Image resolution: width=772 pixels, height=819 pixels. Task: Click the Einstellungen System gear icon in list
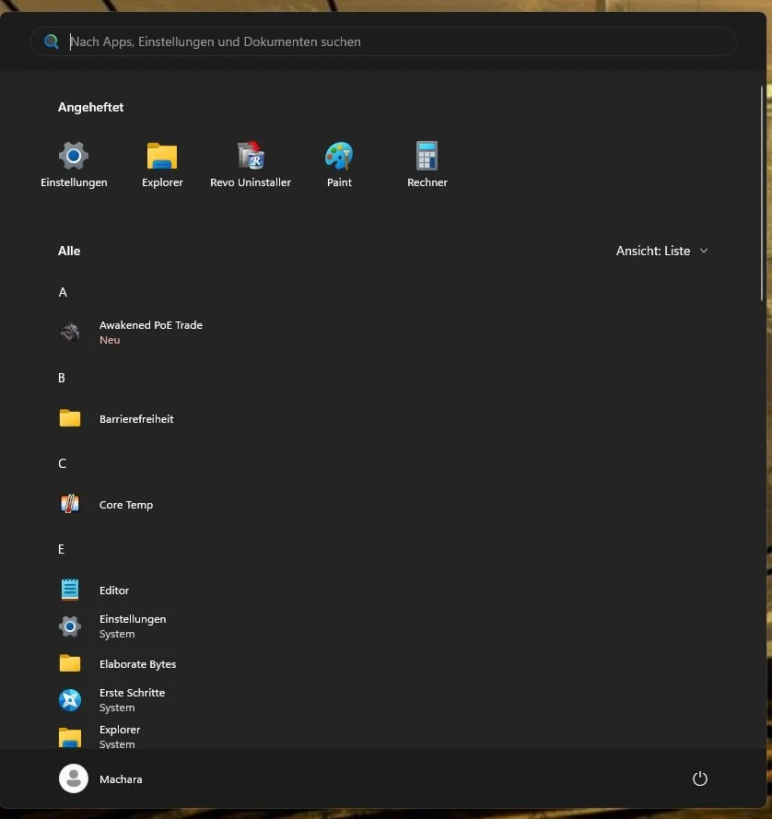click(70, 626)
